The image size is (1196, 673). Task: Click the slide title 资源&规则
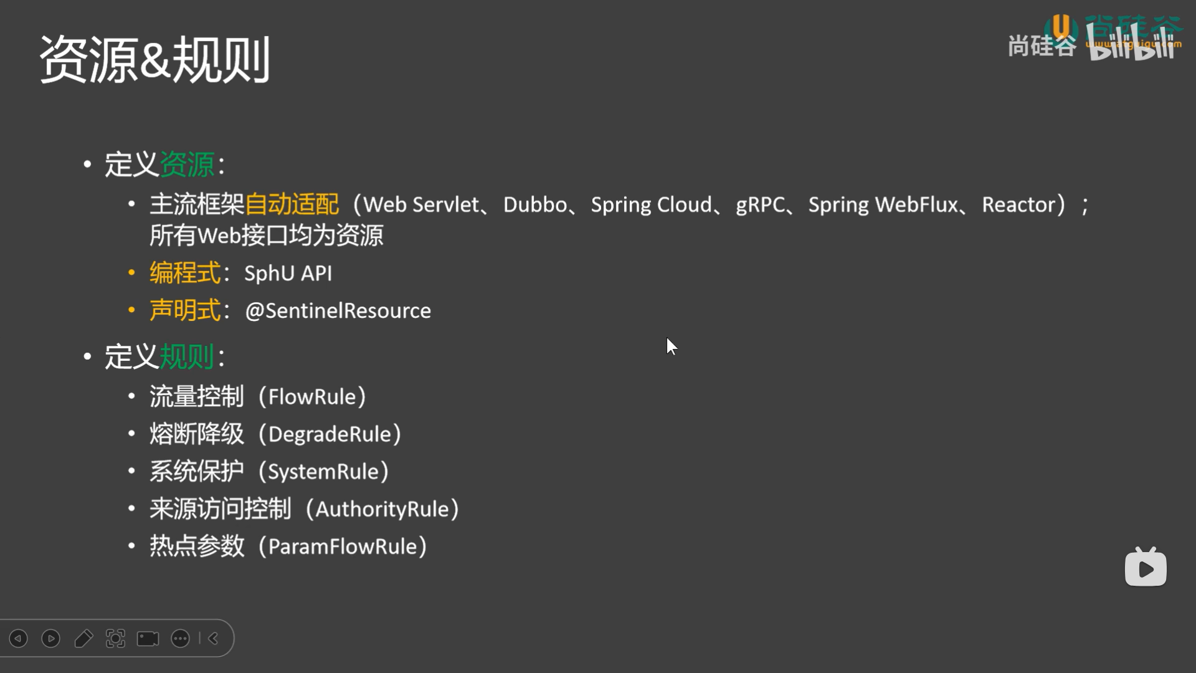pos(156,59)
